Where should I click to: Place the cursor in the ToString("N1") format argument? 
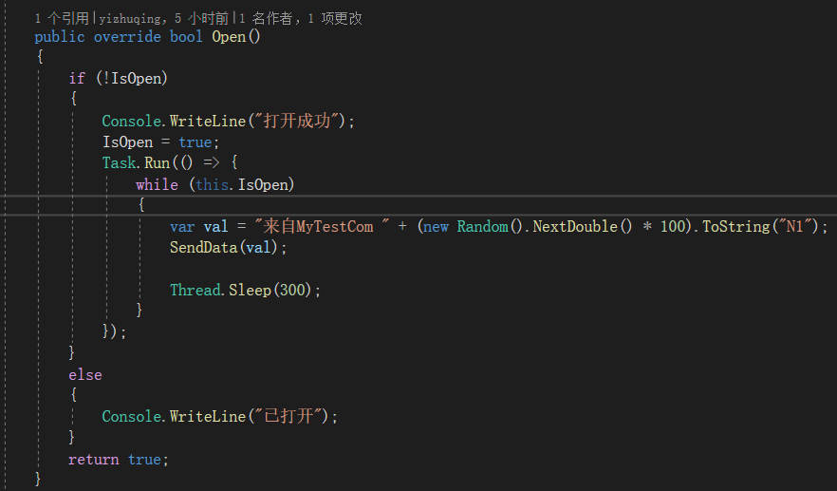(795, 227)
